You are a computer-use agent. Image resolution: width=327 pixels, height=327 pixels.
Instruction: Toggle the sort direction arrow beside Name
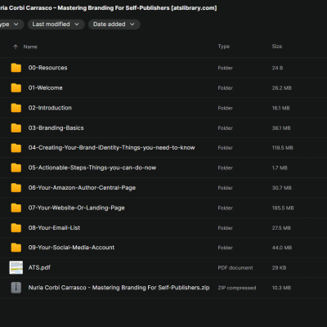pos(16,47)
